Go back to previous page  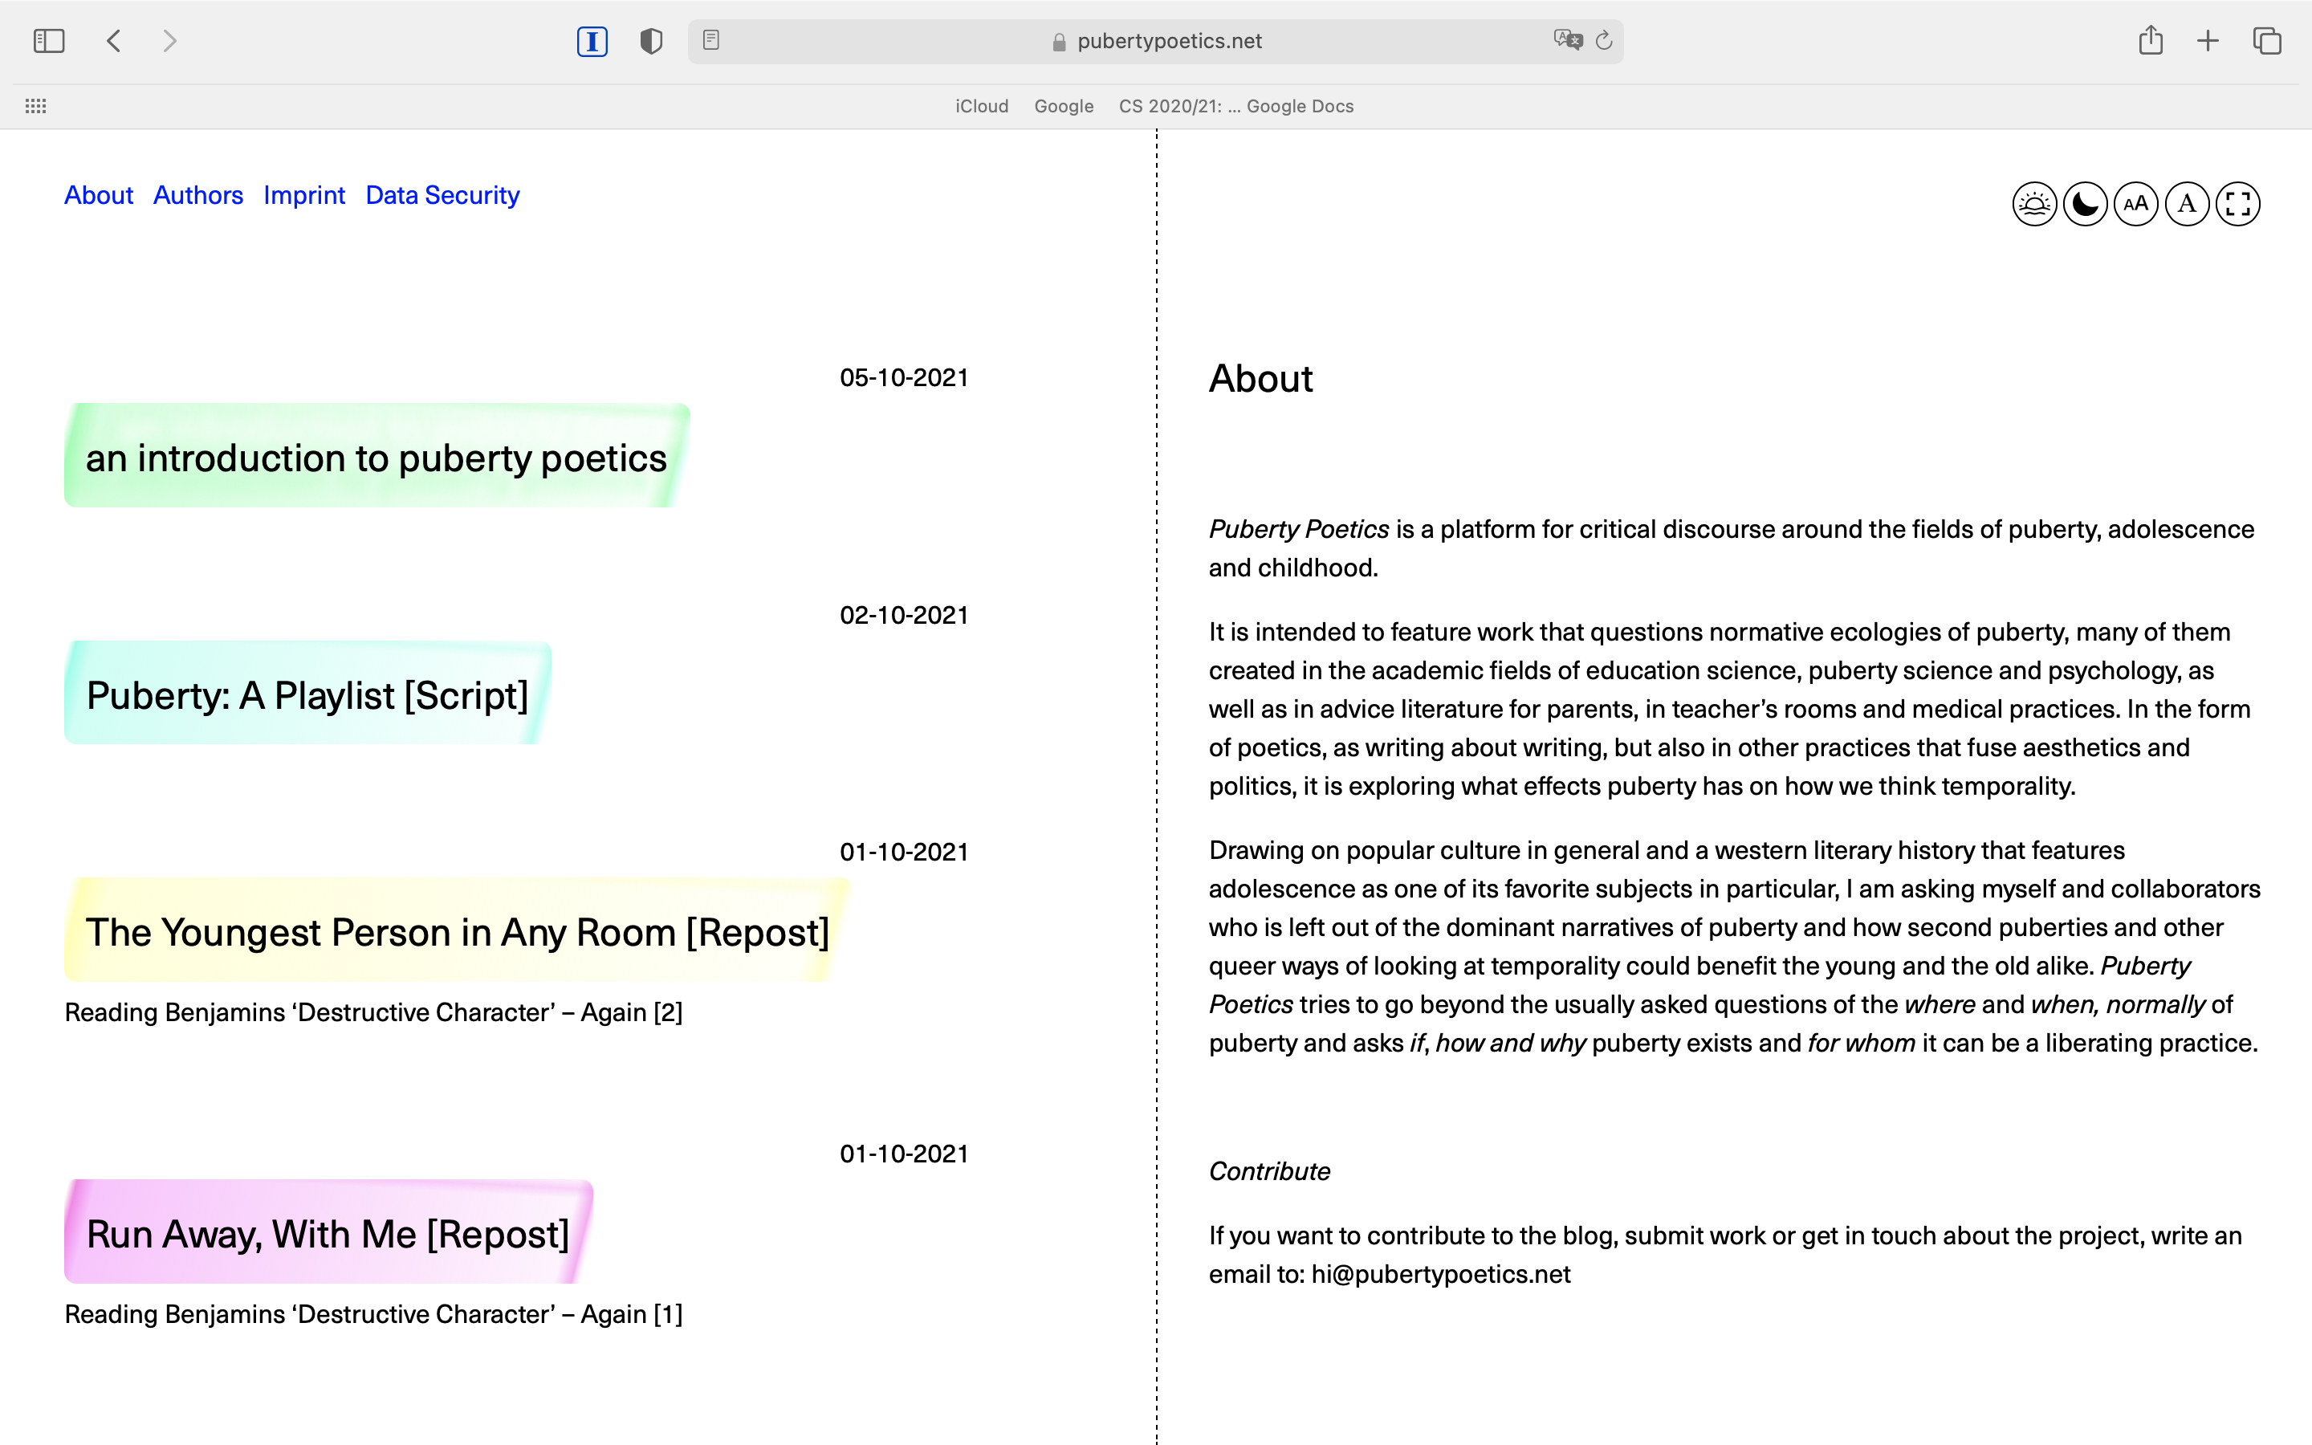click(x=114, y=41)
